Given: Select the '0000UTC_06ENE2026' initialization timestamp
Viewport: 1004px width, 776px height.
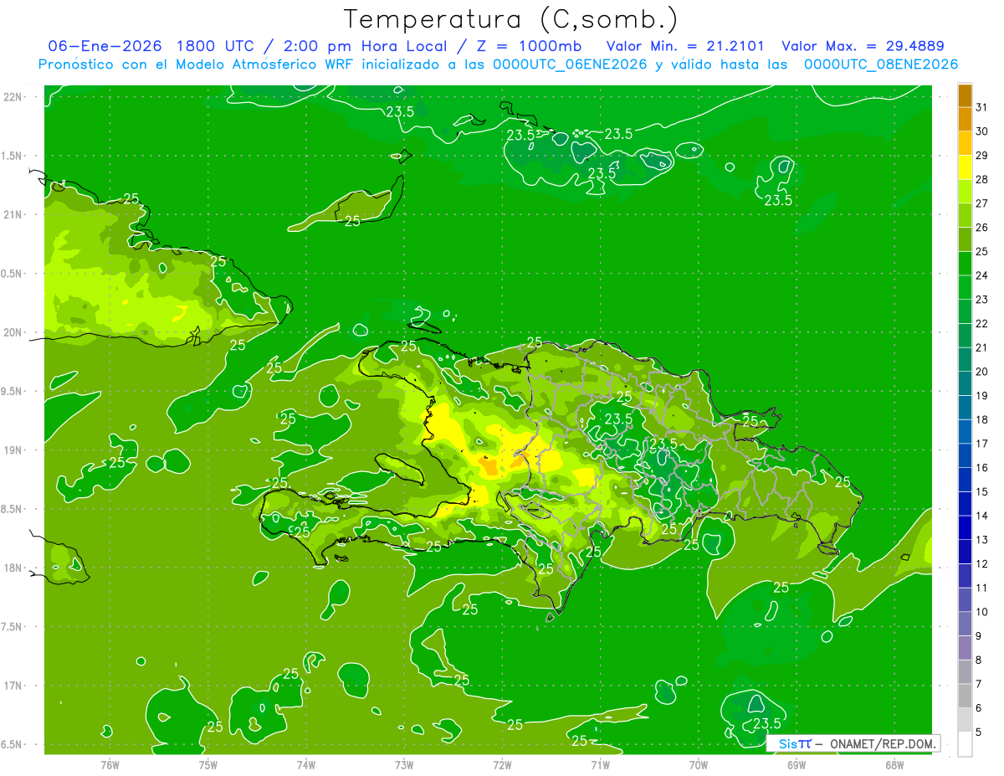Looking at the screenshot, I should [570, 64].
